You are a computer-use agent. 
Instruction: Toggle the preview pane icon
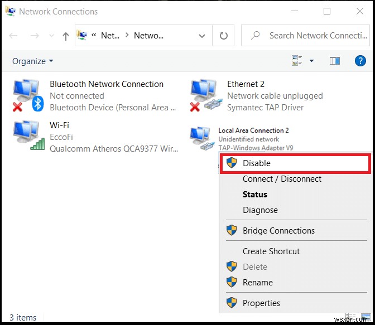point(335,61)
